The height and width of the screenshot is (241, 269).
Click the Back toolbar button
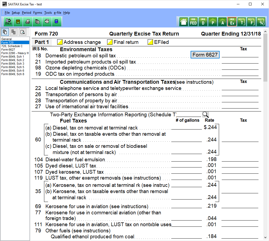[8, 22]
